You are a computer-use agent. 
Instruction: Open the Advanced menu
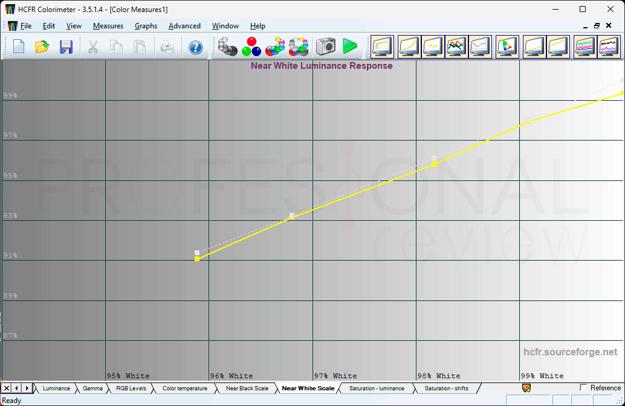184,26
